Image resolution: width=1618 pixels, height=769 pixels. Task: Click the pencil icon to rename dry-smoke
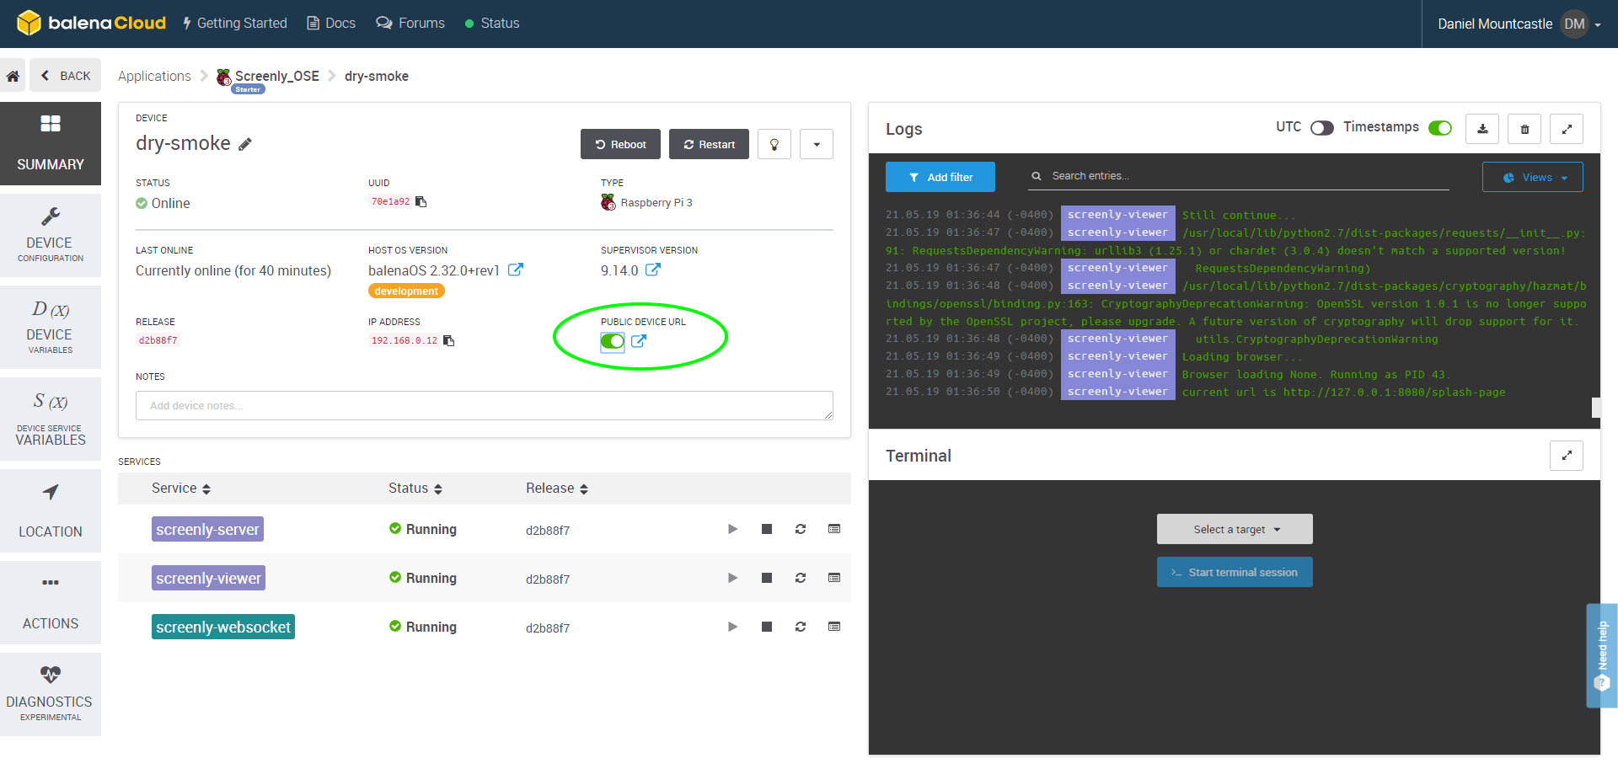point(245,144)
